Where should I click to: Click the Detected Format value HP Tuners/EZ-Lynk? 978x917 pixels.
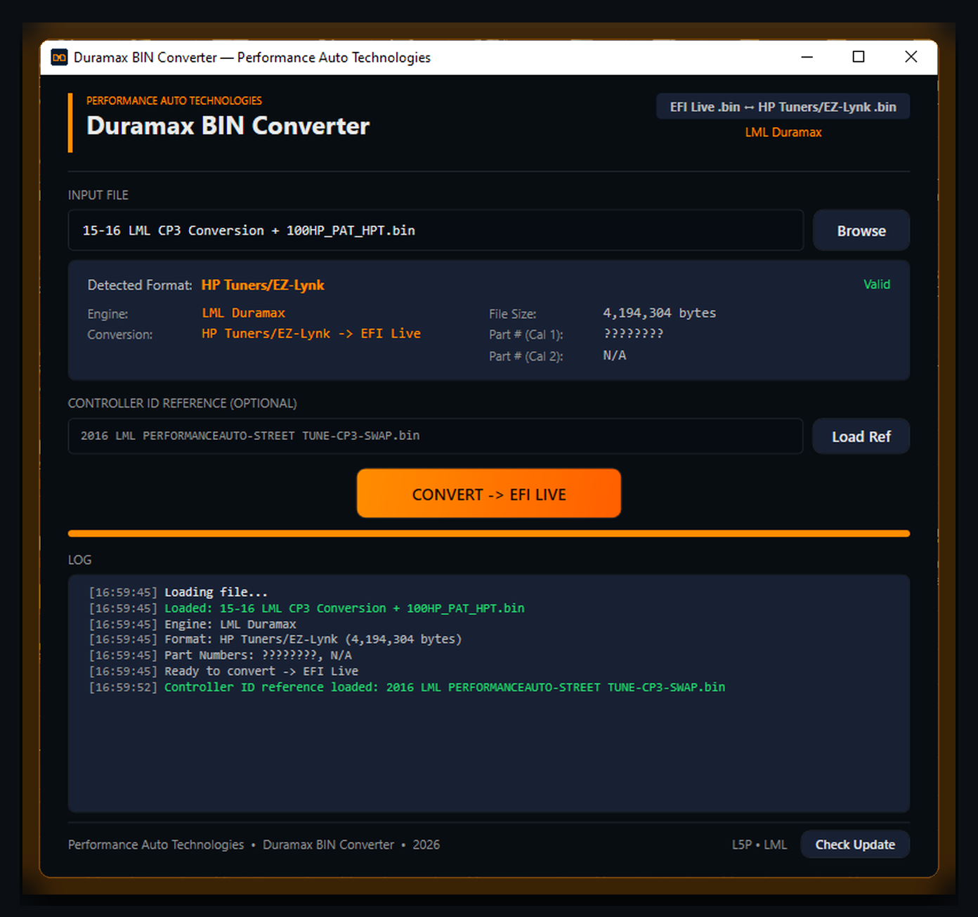tap(263, 285)
